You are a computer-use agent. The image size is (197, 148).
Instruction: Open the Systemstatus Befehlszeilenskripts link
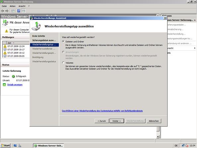[x=102, y=111]
